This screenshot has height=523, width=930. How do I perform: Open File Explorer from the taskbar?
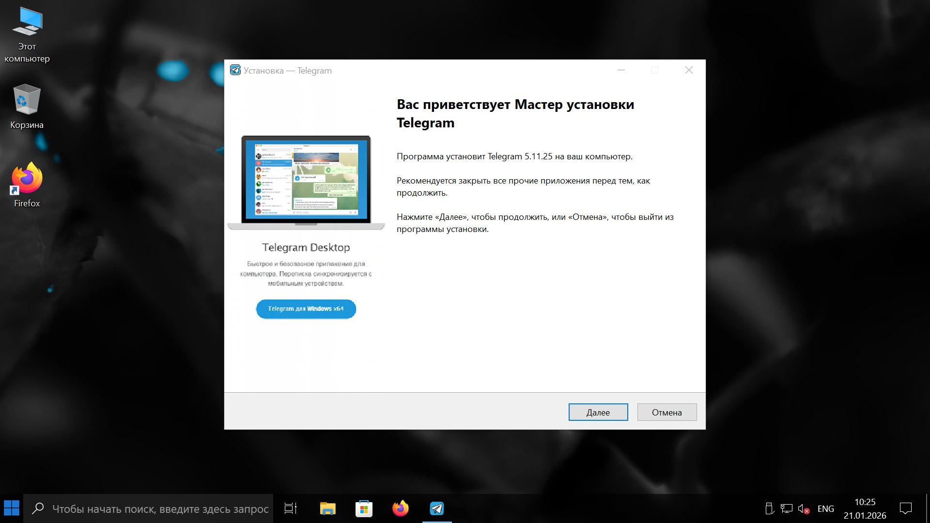(328, 508)
